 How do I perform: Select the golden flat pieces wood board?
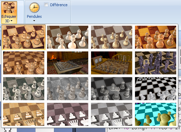[24, 115]
